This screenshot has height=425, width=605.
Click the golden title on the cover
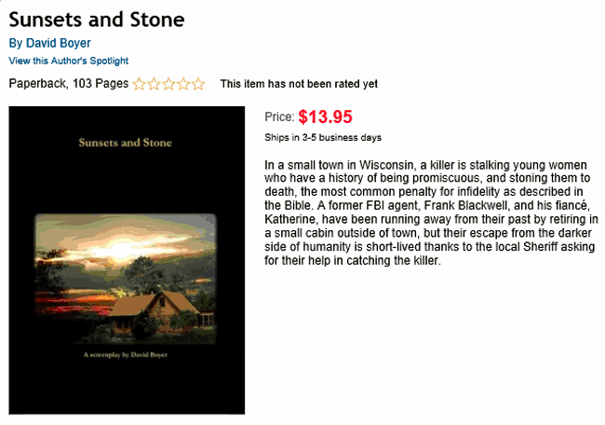coord(126,143)
